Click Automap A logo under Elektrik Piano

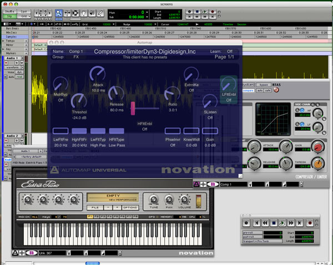15,253
